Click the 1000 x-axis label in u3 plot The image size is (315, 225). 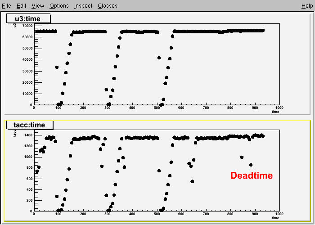point(279,108)
